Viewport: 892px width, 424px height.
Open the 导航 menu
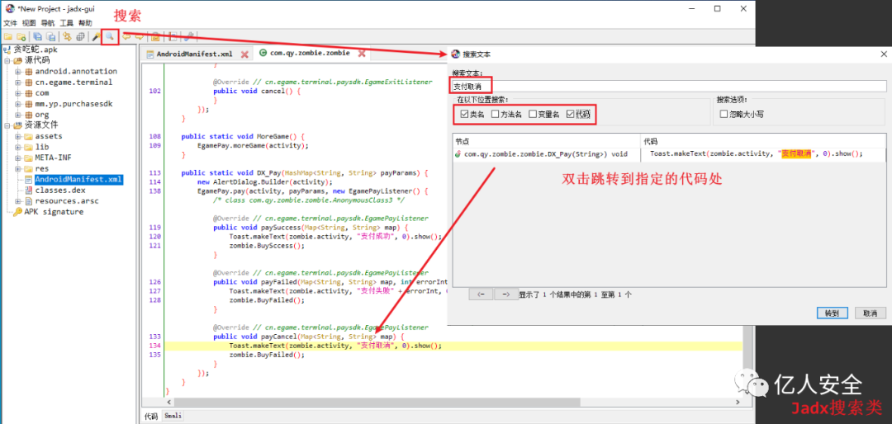coord(48,23)
